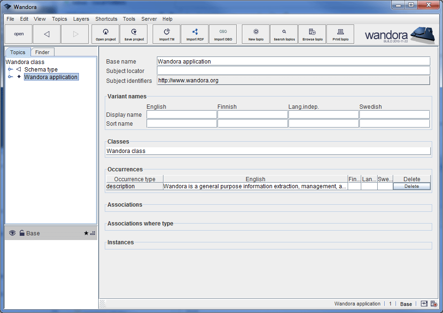The height and width of the screenshot is (313, 443).
Task: Expand the Schema type tree node
Action: coord(9,69)
